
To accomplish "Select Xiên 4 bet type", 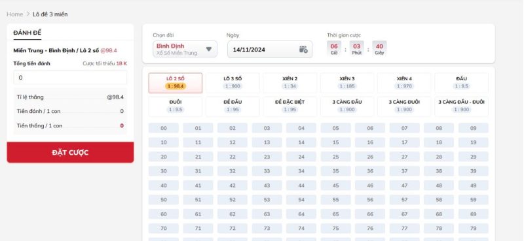I will (x=404, y=83).
